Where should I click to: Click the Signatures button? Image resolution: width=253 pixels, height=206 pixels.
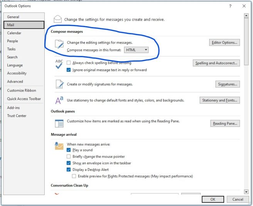pos(228,84)
